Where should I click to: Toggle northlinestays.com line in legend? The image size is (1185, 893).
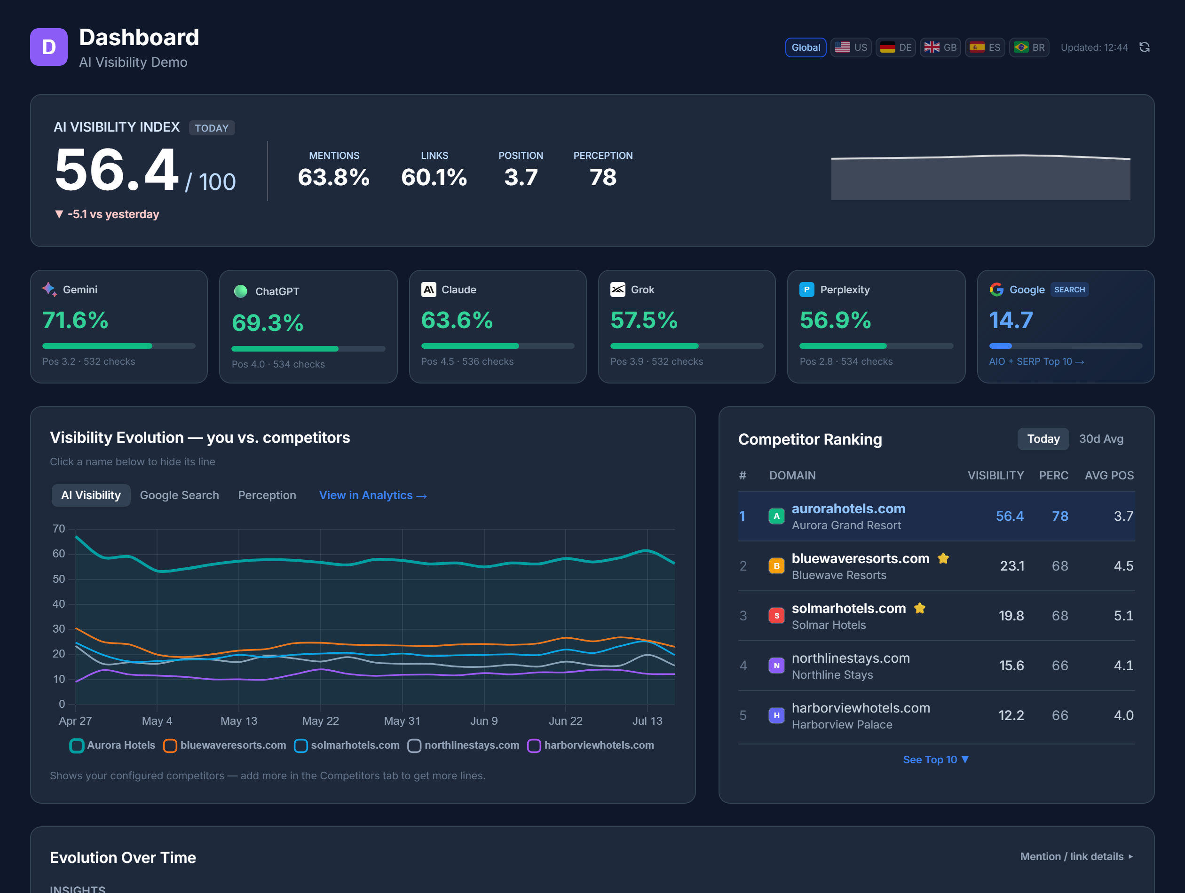coord(463,745)
